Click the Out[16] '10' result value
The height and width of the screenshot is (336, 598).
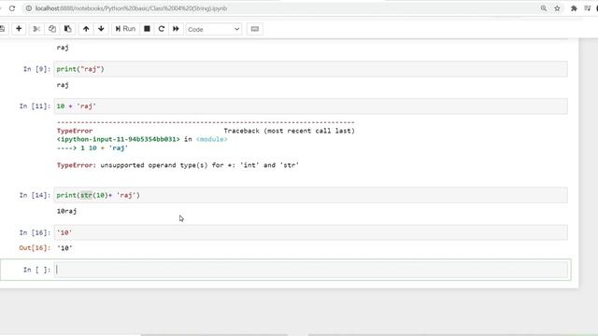pyautogui.click(x=64, y=248)
